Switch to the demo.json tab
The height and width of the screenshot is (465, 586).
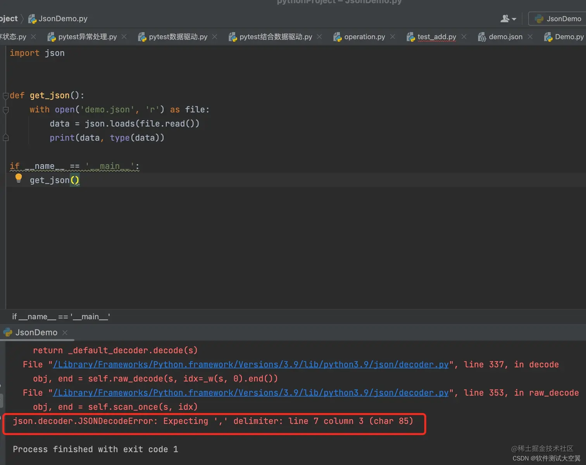click(x=505, y=37)
